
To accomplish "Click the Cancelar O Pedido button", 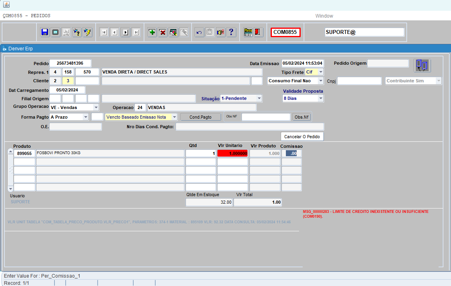I will coord(302,137).
